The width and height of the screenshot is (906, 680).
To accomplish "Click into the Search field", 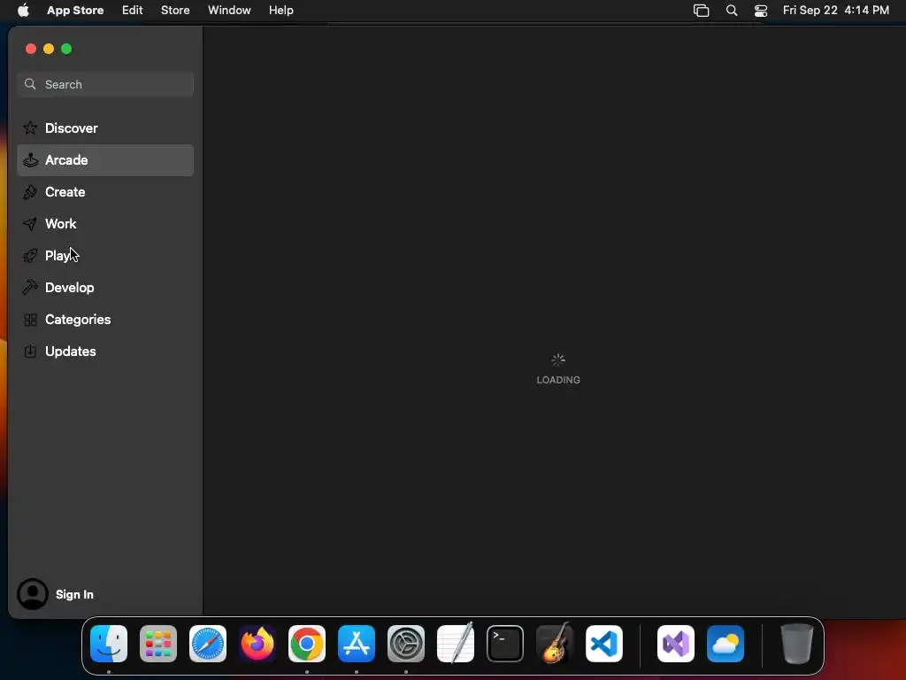I will point(105,84).
